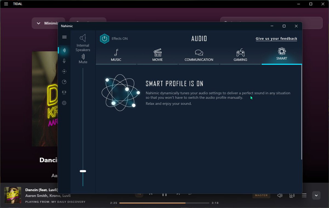This screenshot has width=329, height=208.
Task: Open the Sound Tracker section in sidebar
Action: tap(64, 71)
